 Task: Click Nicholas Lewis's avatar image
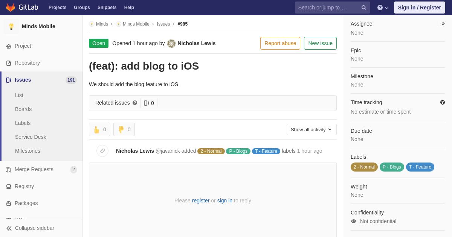(x=171, y=43)
